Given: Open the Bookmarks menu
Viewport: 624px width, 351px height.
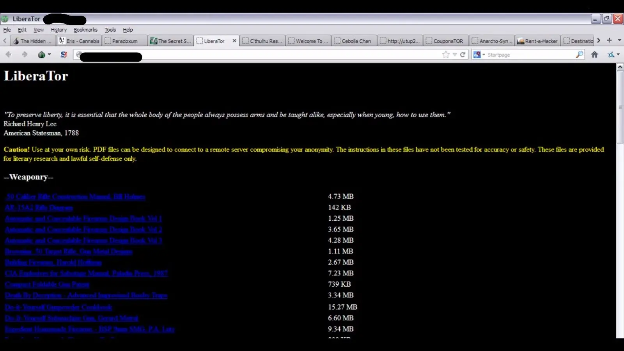Looking at the screenshot, I should click(85, 30).
